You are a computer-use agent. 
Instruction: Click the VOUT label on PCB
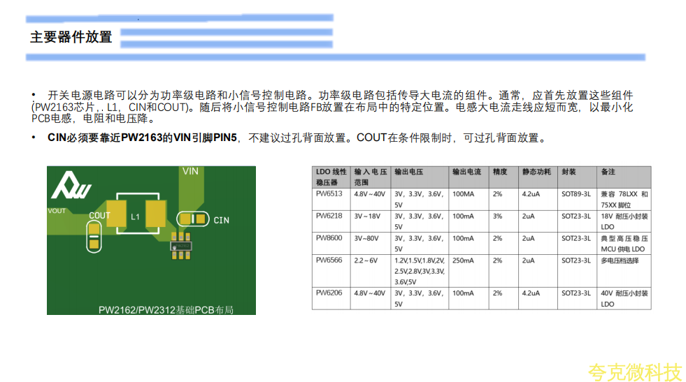click(57, 210)
